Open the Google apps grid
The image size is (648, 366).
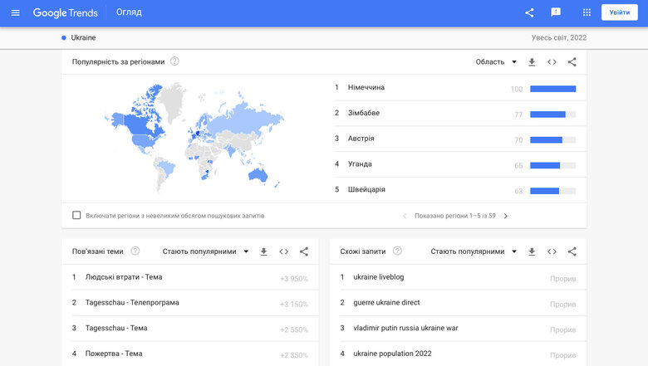(x=587, y=12)
